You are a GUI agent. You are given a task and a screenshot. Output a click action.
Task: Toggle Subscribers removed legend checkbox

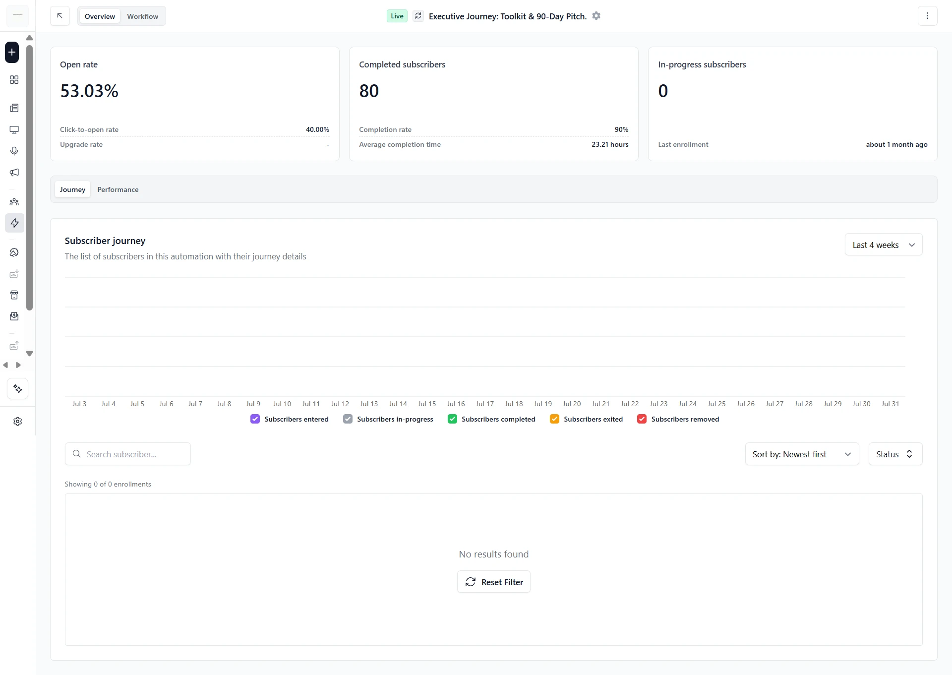coord(642,419)
